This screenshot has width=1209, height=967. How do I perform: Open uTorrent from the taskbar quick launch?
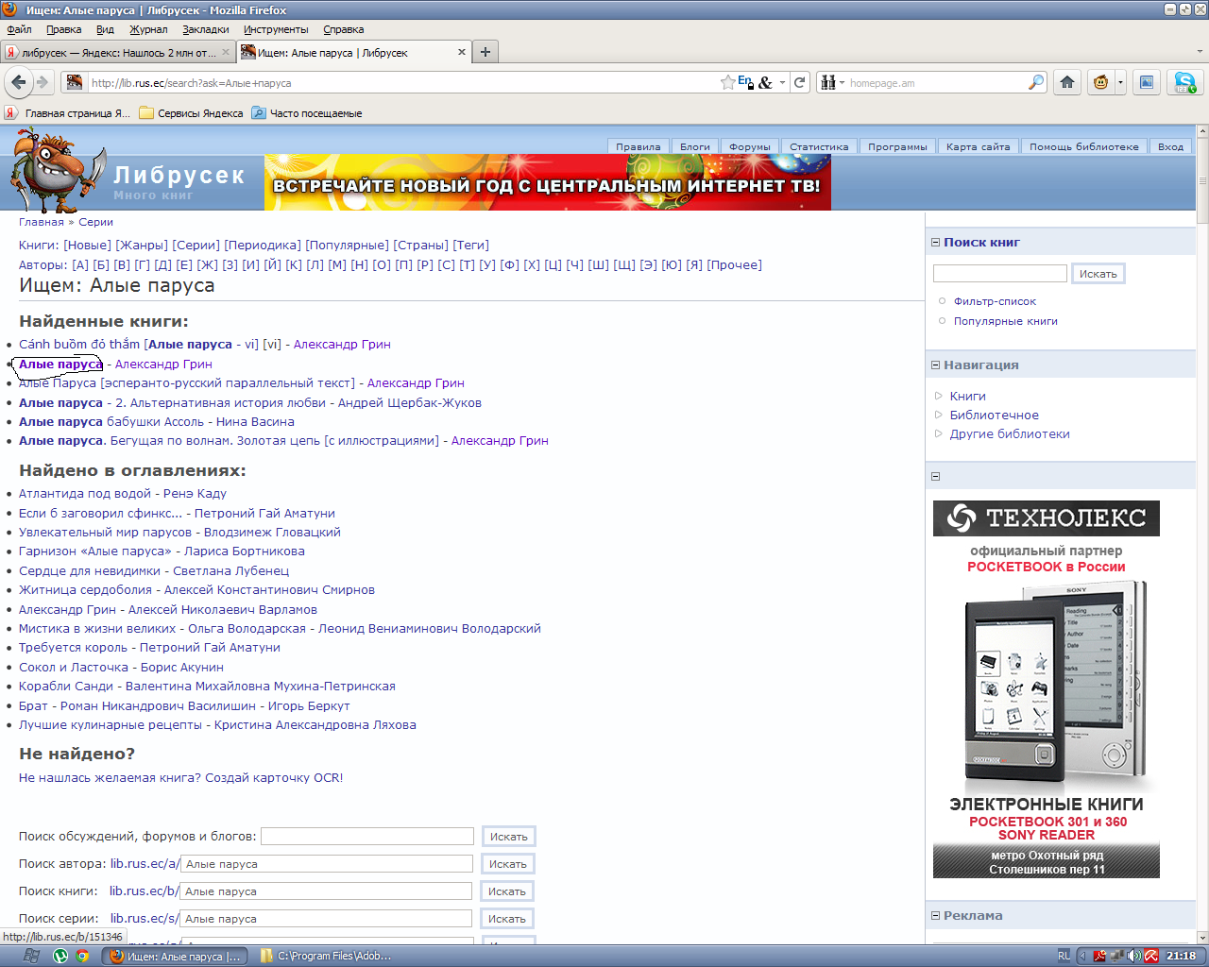coord(60,956)
